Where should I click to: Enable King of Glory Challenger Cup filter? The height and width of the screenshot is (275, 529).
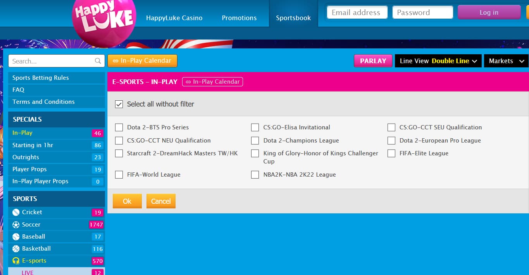(x=255, y=153)
